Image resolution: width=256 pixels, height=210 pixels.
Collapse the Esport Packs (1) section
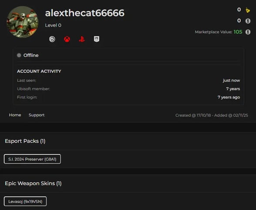[25, 141]
